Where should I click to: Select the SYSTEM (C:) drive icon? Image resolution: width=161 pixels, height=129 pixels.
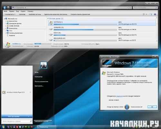click(51, 23)
